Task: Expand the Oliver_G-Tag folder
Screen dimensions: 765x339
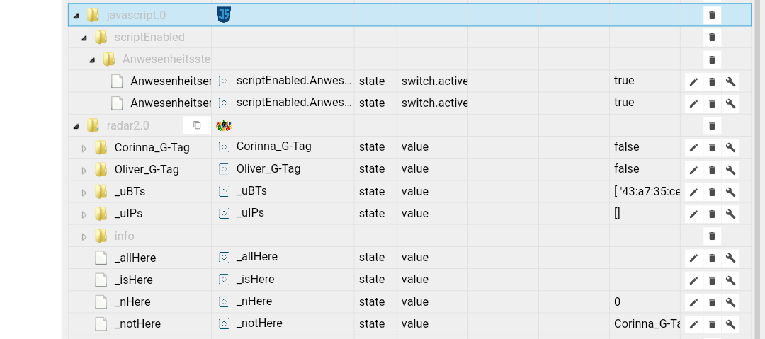Action: 84,171
